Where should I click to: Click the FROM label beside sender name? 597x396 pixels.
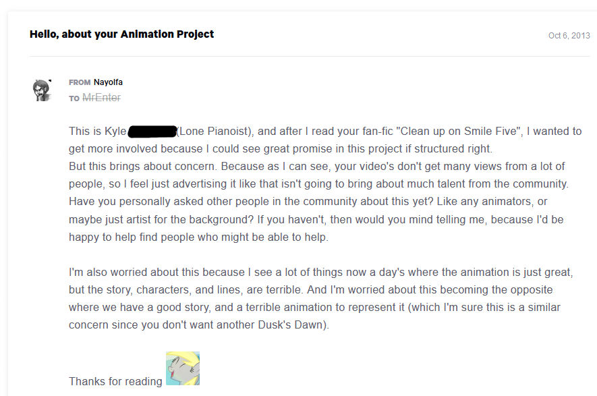pos(80,82)
